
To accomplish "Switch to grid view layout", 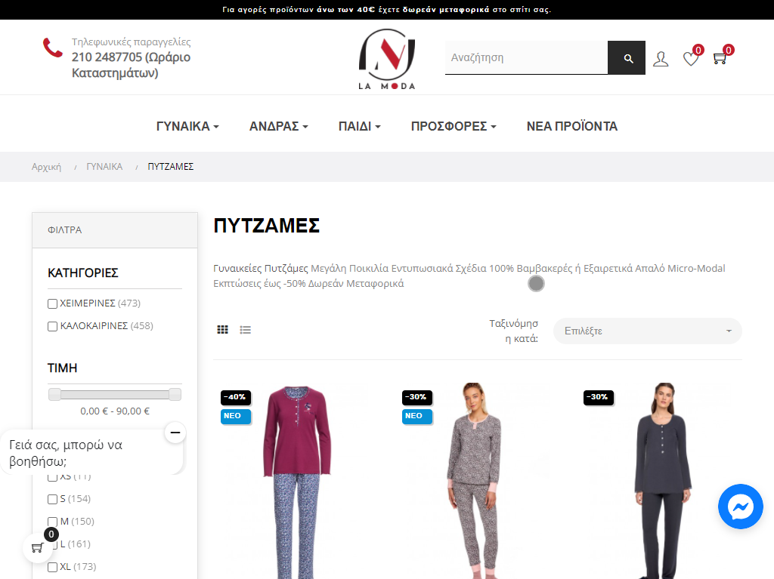I will [222, 330].
